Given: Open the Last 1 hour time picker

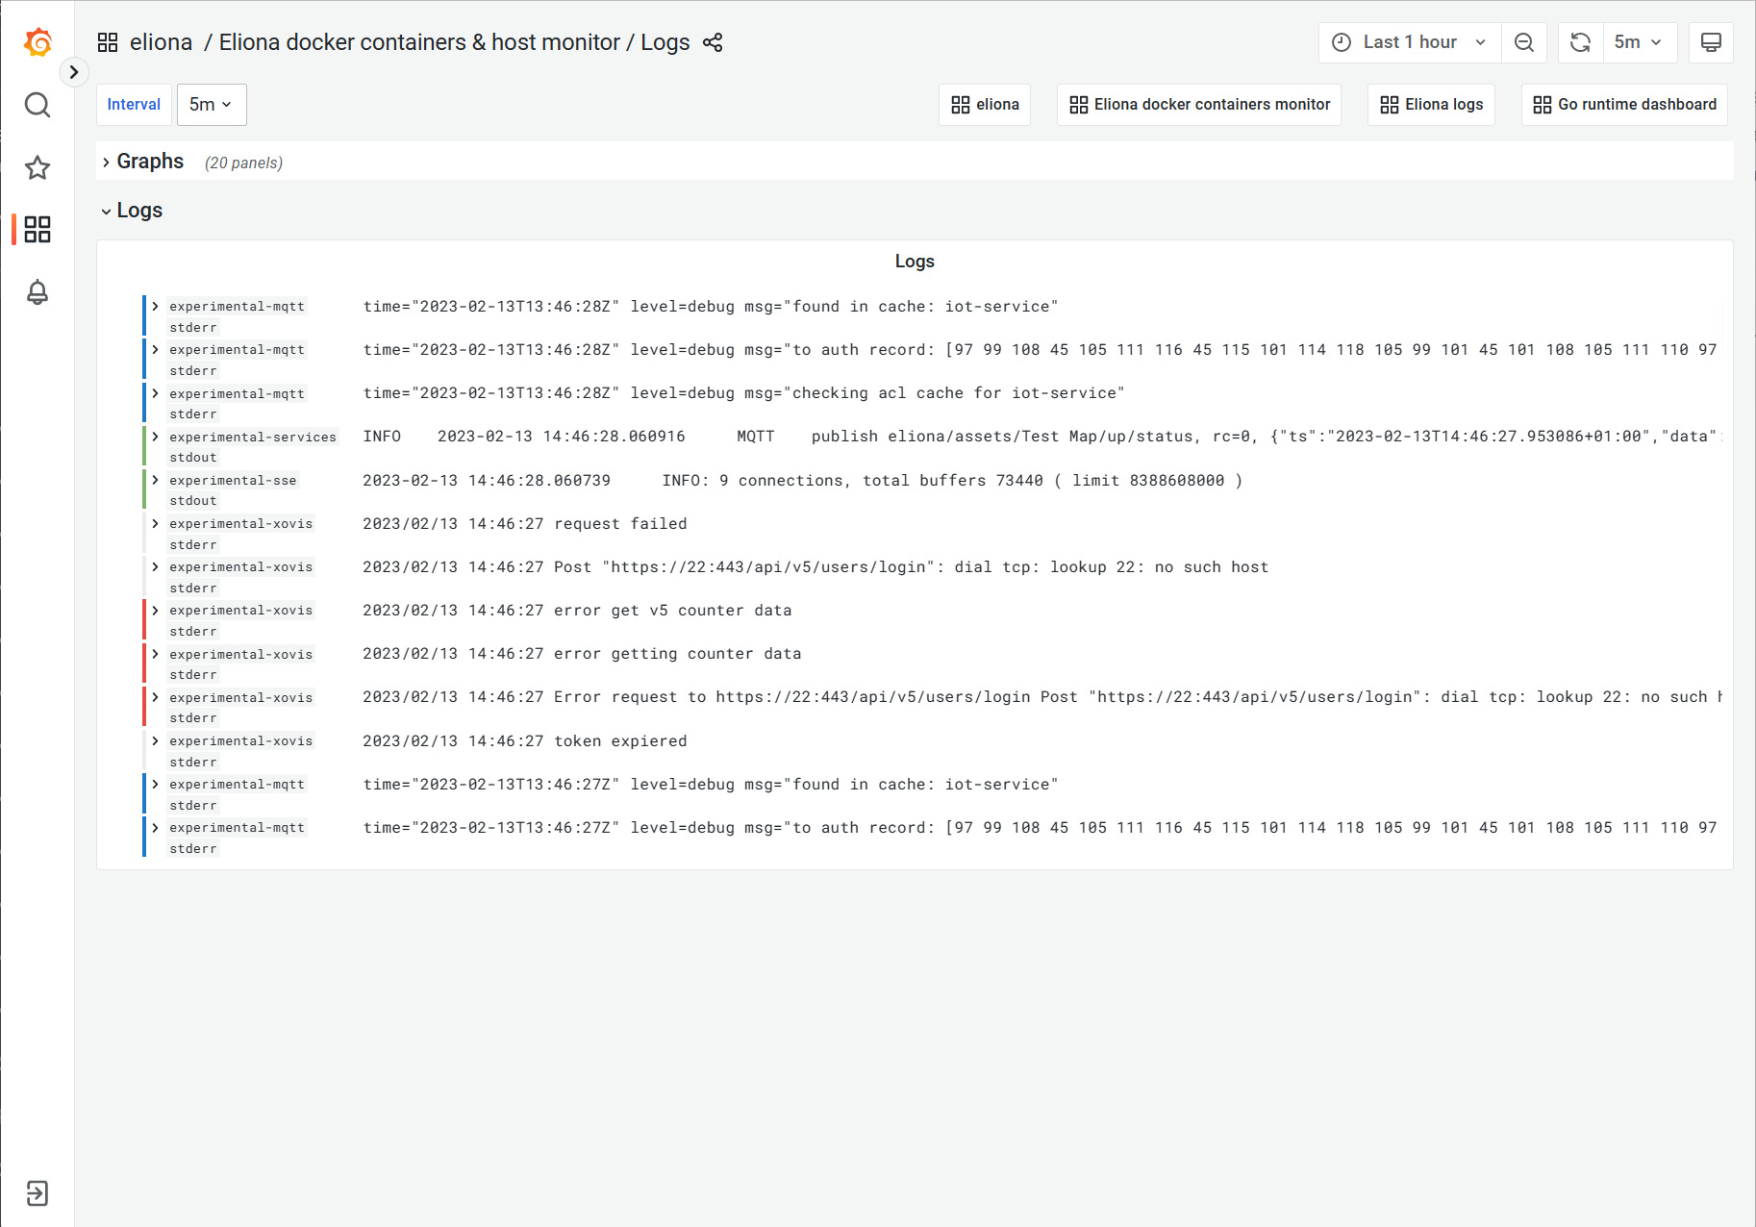Looking at the screenshot, I should tap(1409, 42).
